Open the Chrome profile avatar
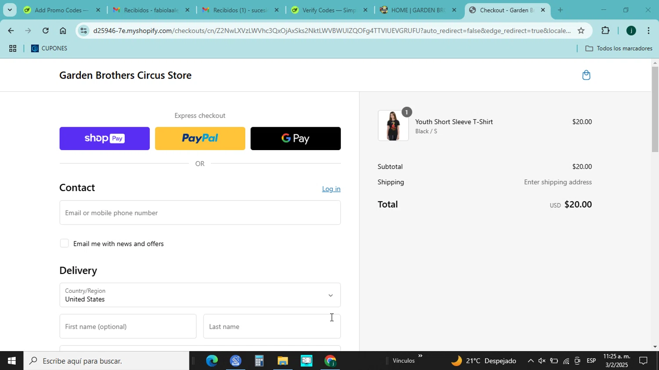Viewport: 659px width, 370px height. coord(631,30)
